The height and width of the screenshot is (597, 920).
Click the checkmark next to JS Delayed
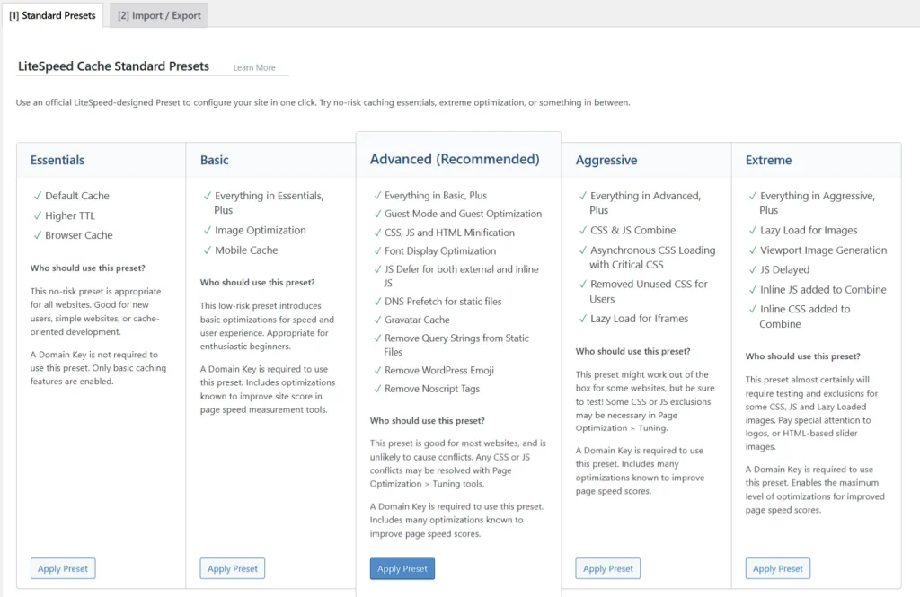[x=752, y=269]
